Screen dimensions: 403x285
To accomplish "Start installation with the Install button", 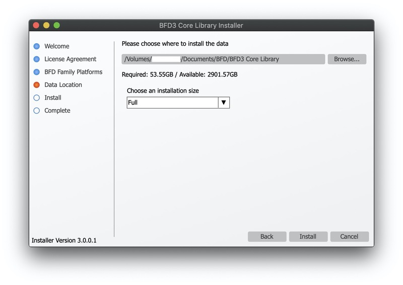I will 308,237.
